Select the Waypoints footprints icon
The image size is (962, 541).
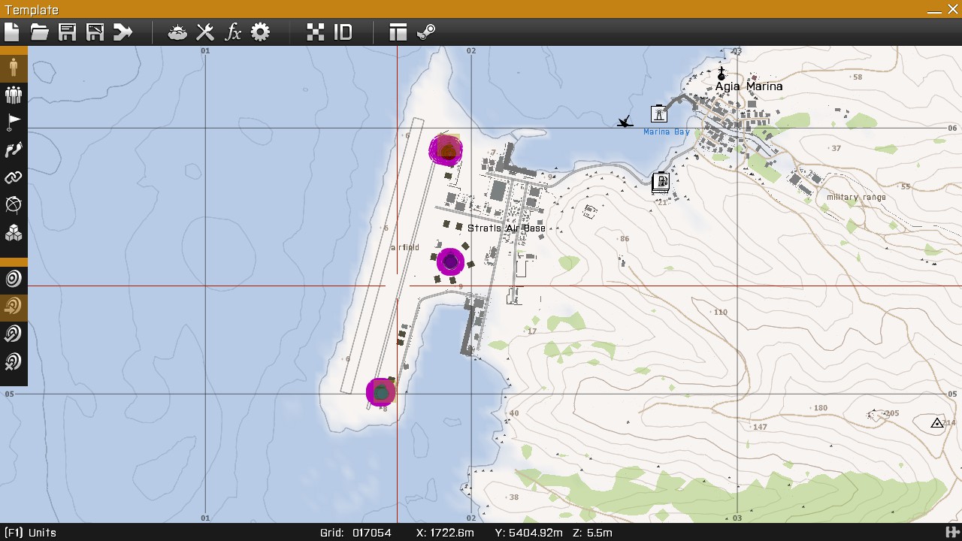14,150
